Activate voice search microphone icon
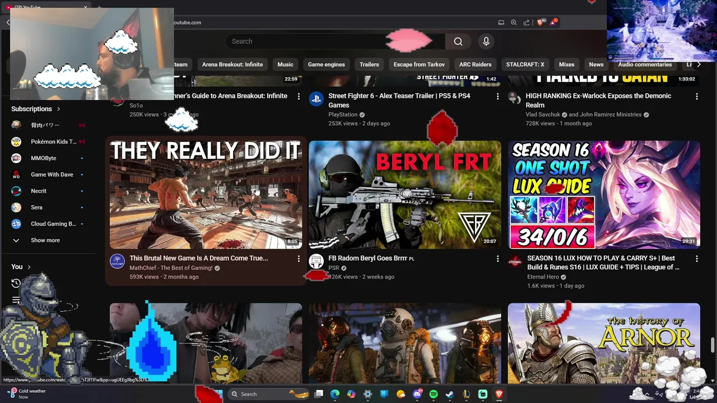Viewport: 717px width, 403px height. coord(486,41)
